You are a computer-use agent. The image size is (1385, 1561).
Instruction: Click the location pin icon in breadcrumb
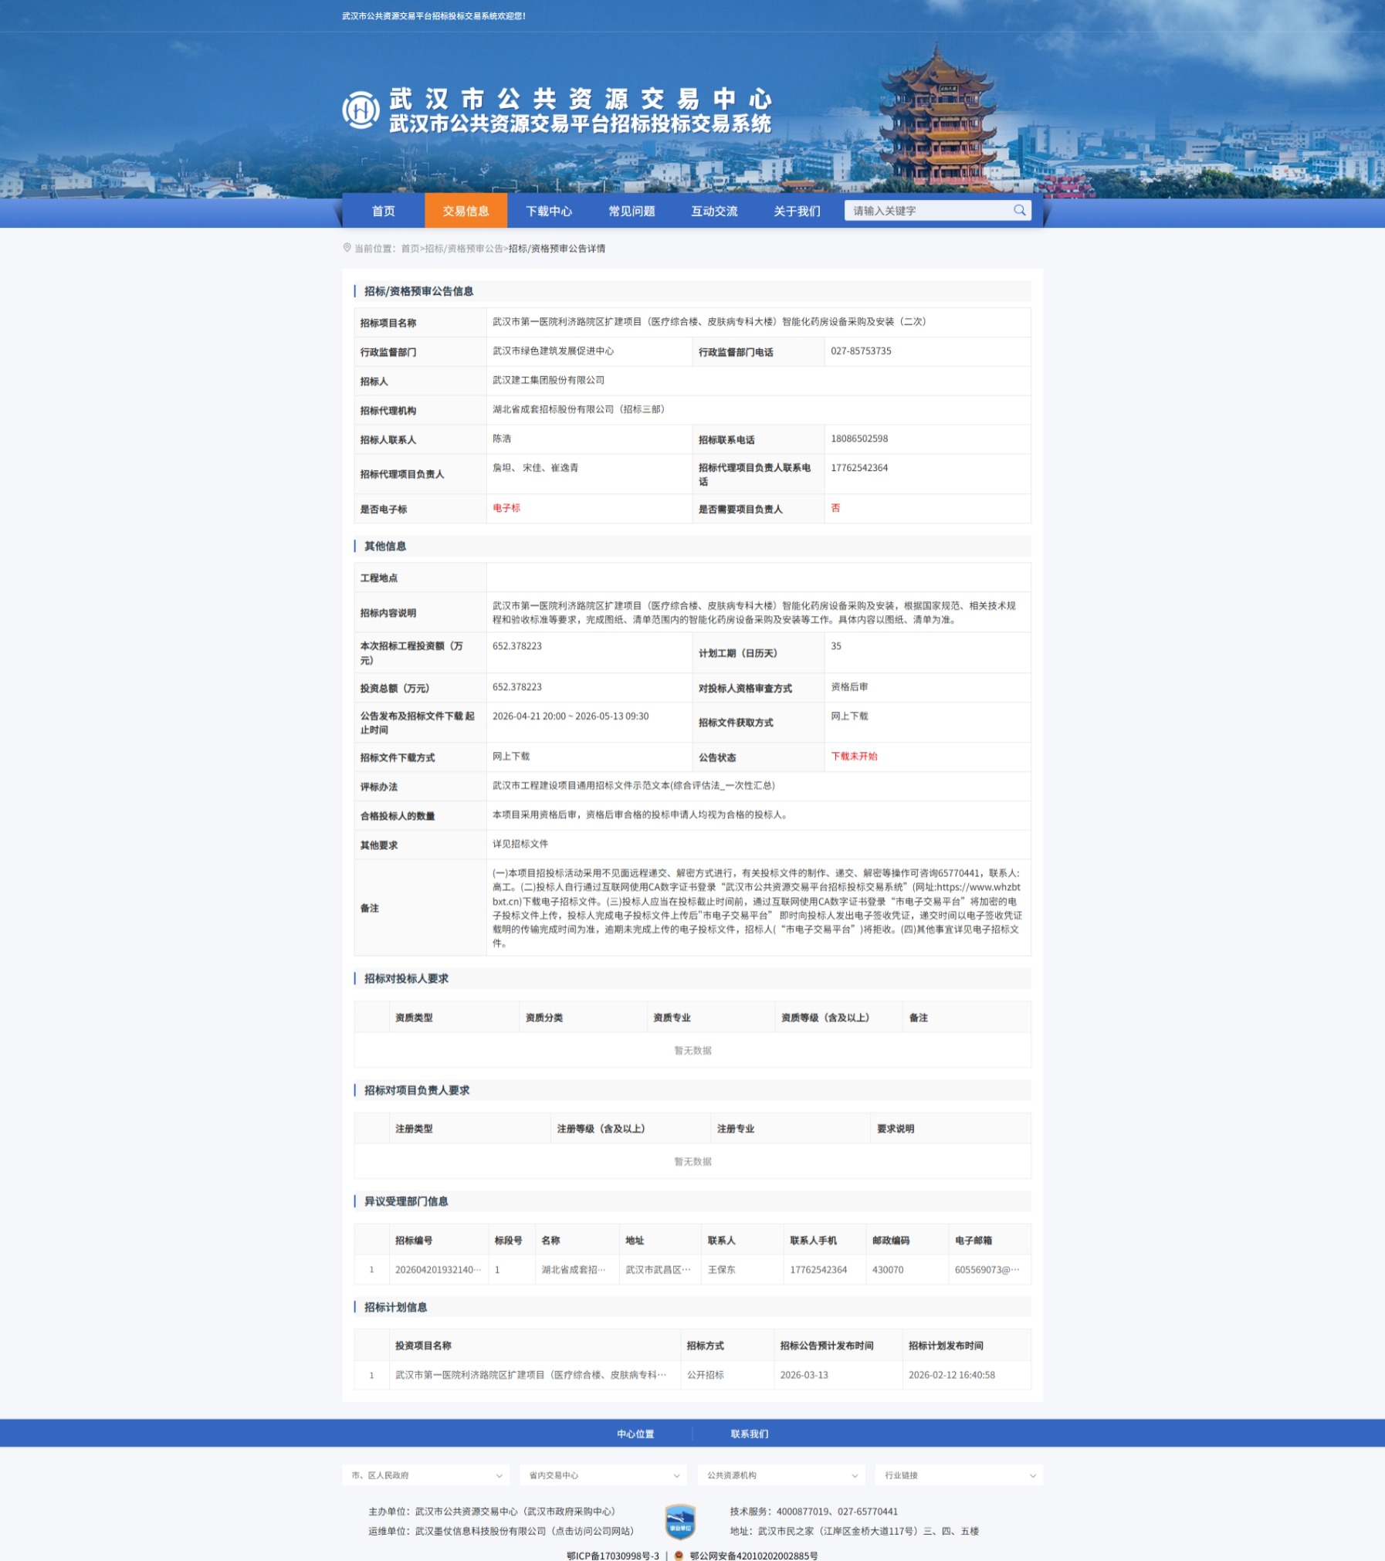coord(347,248)
